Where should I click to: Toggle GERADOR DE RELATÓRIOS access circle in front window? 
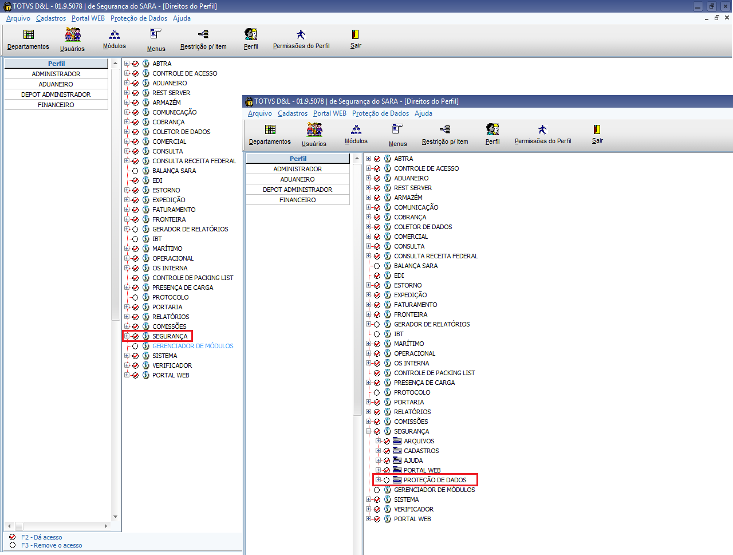(377, 324)
